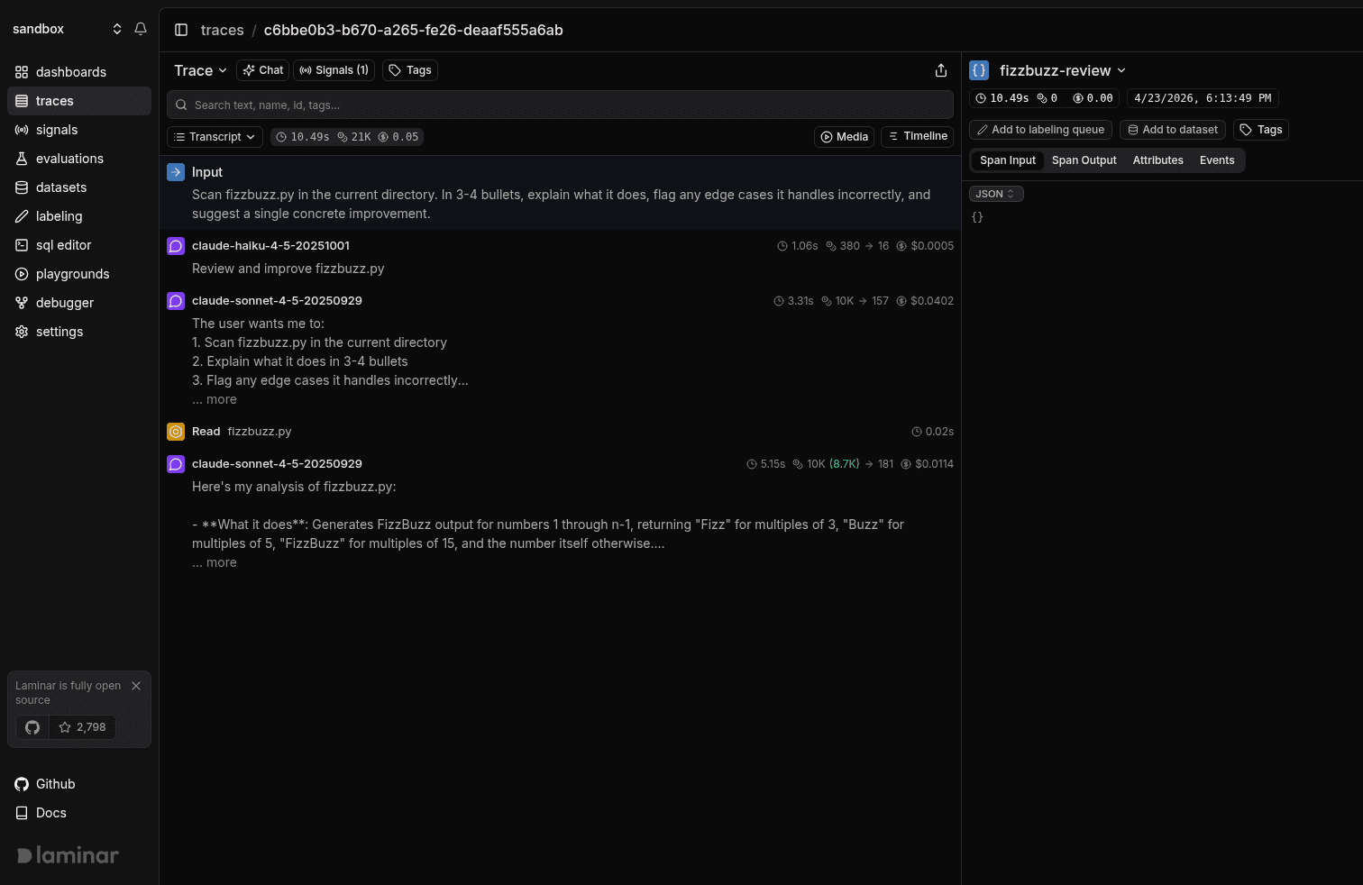Open the Chat panel
The height and width of the screenshot is (885, 1363).
[x=262, y=70]
